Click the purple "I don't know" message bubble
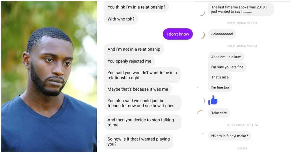The height and width of the screenshot is (153, 291). (178, 34)
